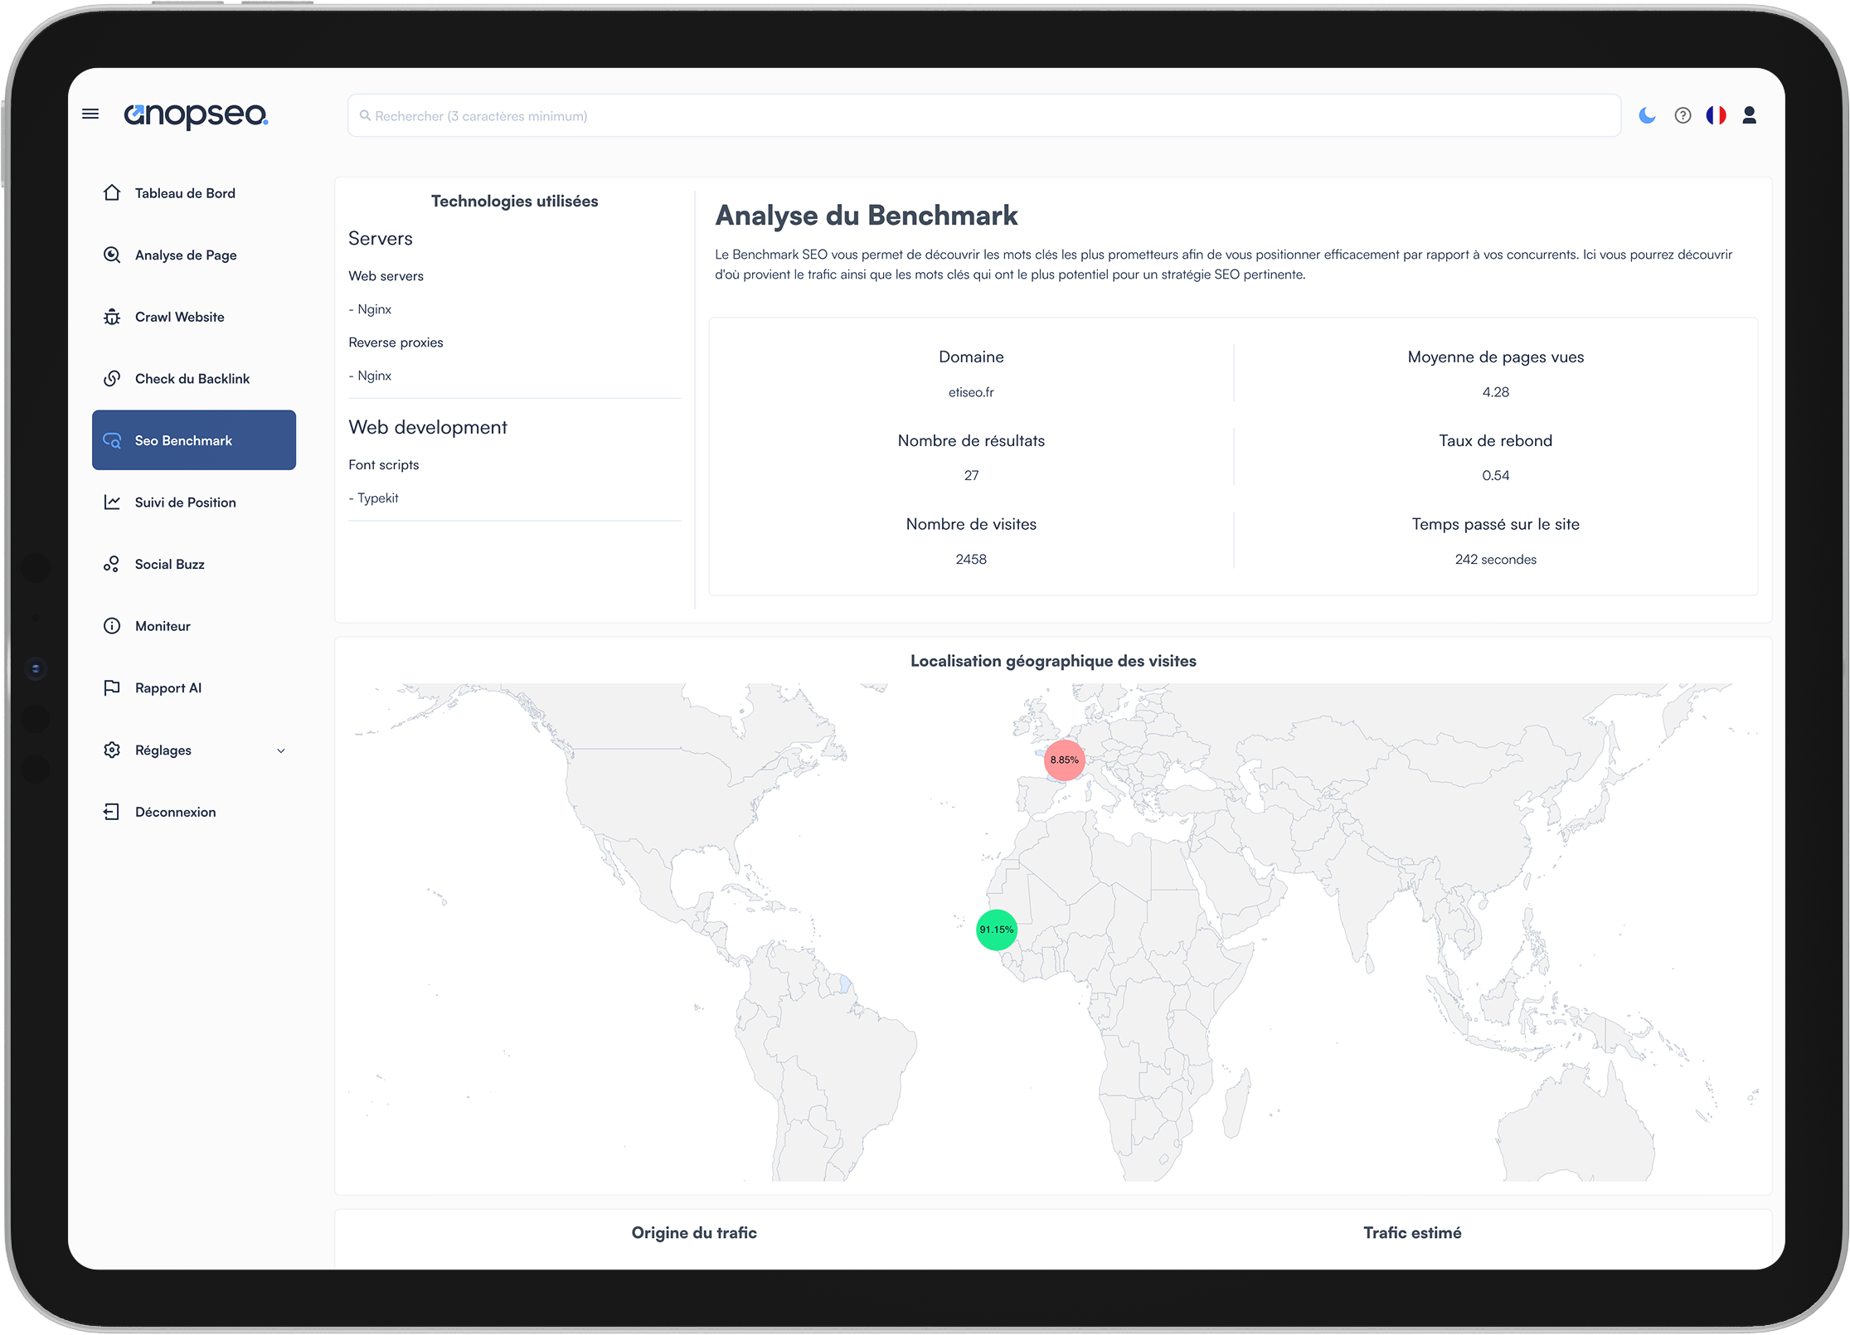Click the search magnifier icon
The width and height of the screenshot is (1850, 1335).
[365, 116]
